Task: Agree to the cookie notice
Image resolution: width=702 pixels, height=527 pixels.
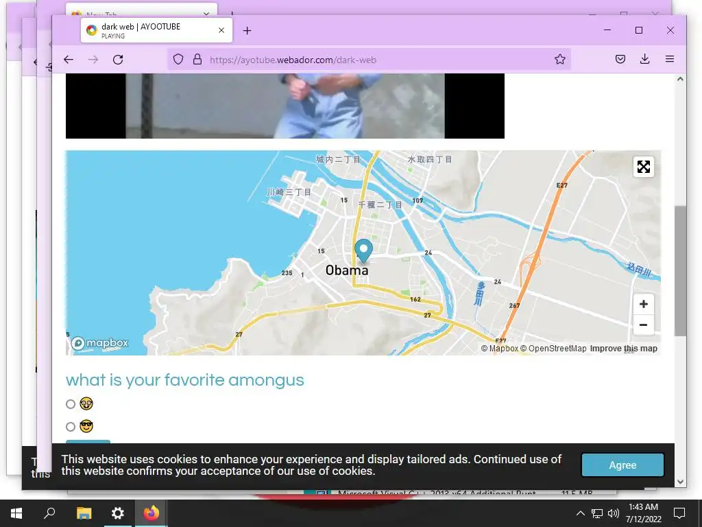Action: pyautogui.click(x=622, y=465)
